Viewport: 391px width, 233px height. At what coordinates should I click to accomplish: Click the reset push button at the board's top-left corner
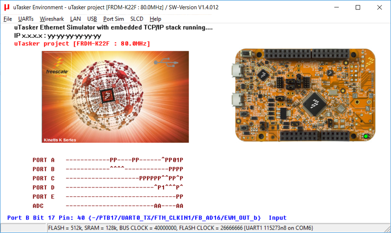(246, 53)
